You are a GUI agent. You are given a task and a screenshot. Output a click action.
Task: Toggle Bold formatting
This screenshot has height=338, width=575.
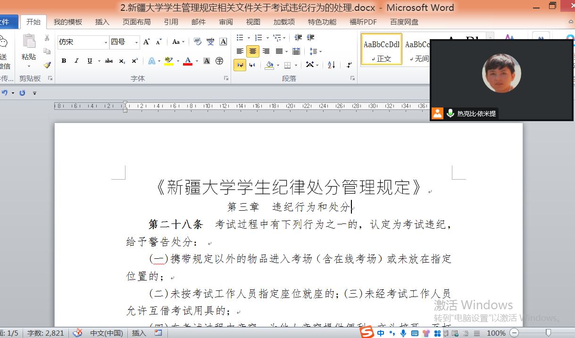(x=64, y=61)
